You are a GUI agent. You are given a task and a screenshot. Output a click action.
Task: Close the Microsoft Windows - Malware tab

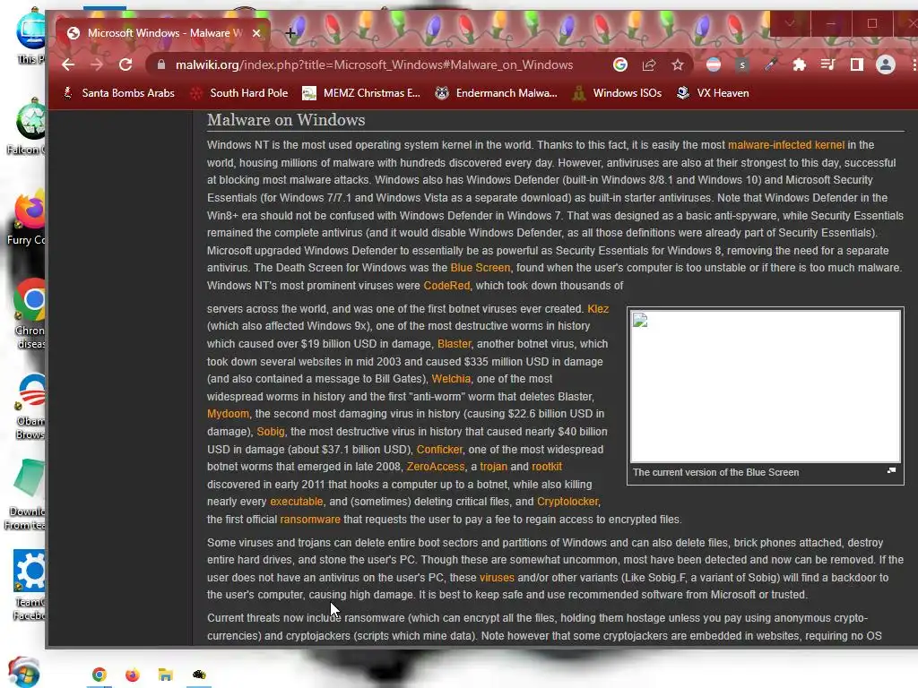click(x=256, y=33)
